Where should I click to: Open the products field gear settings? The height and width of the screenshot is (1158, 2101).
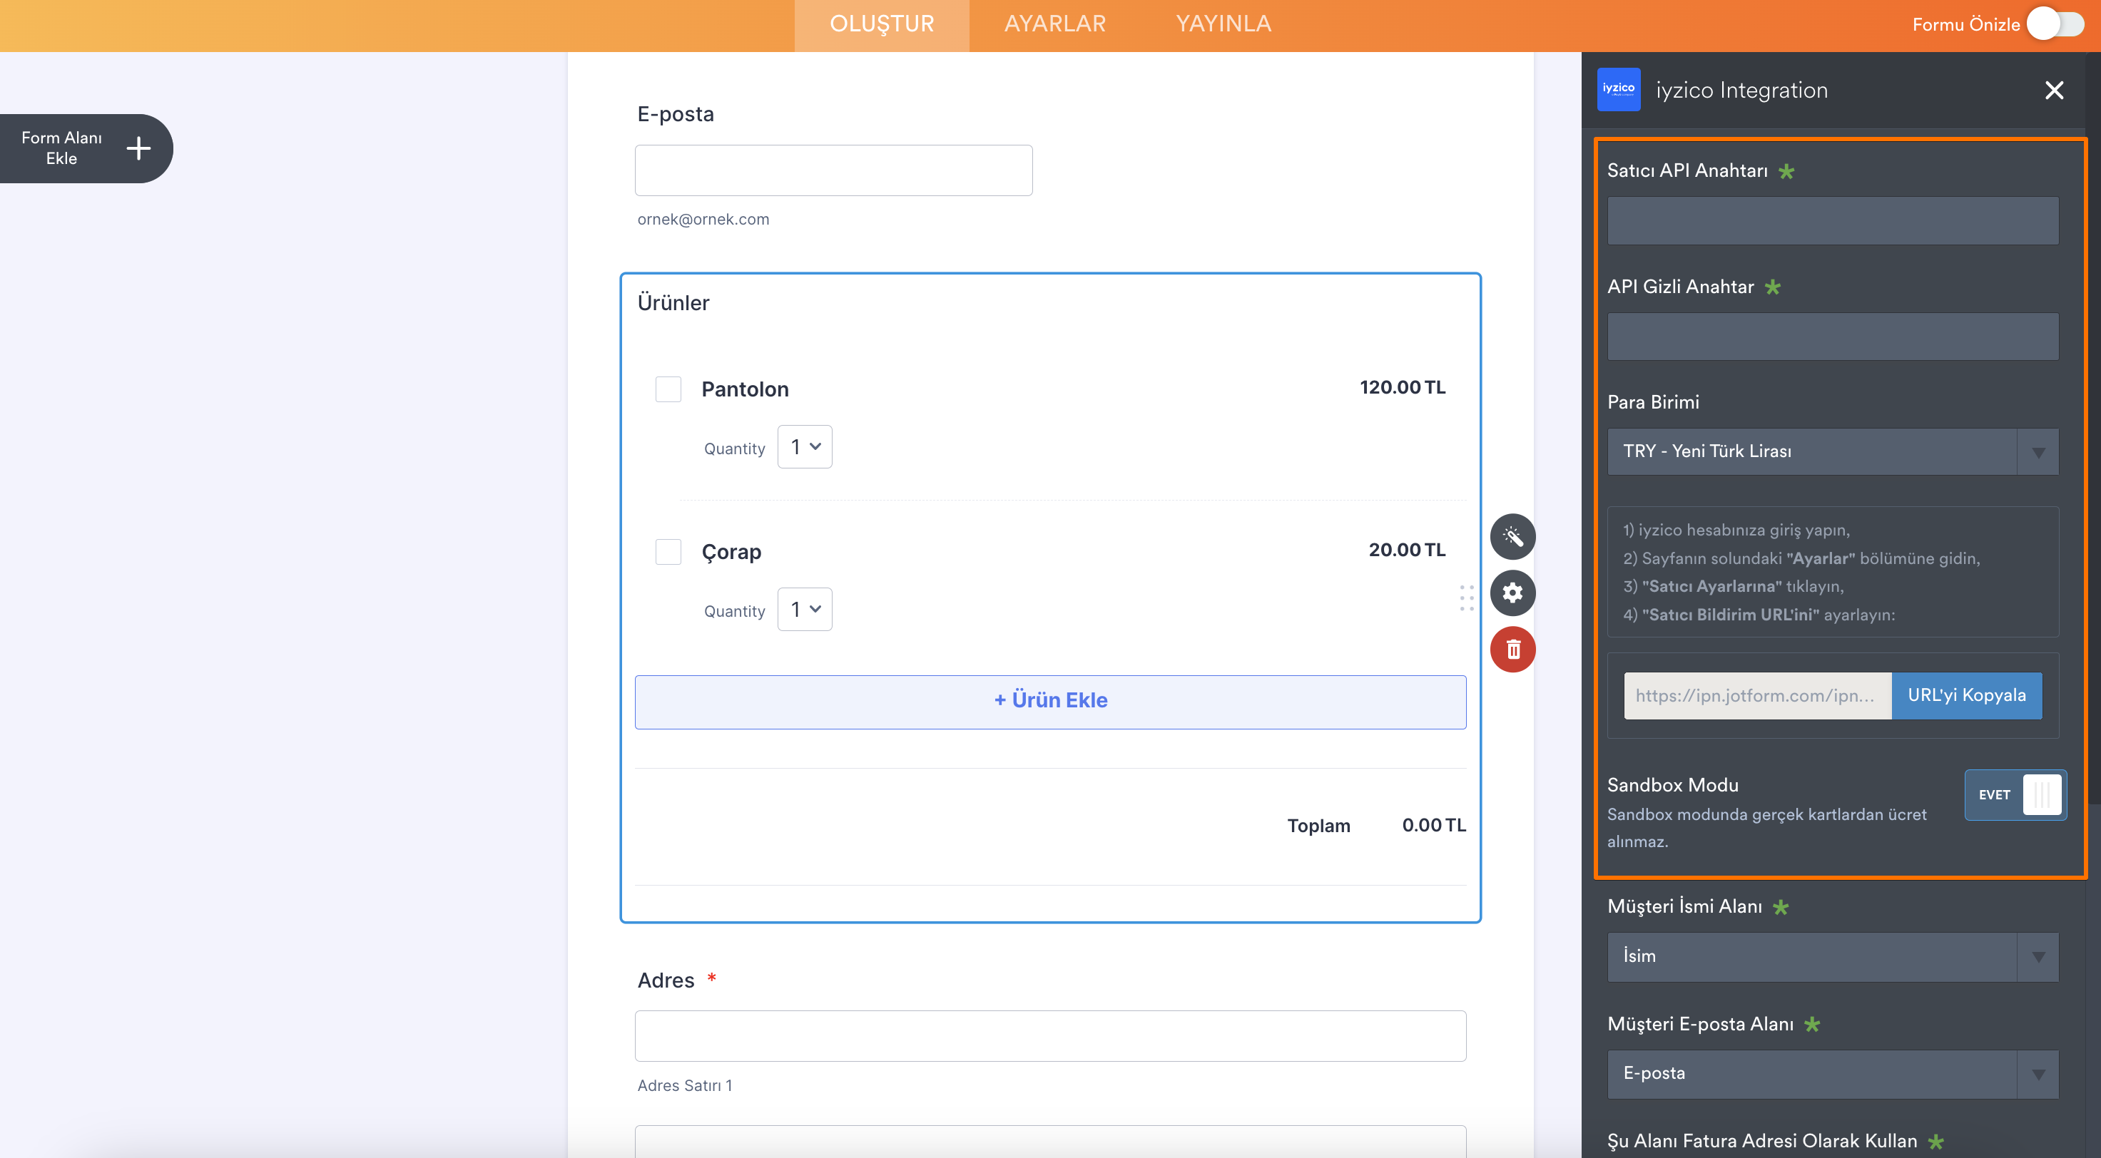coord(1512,593)
